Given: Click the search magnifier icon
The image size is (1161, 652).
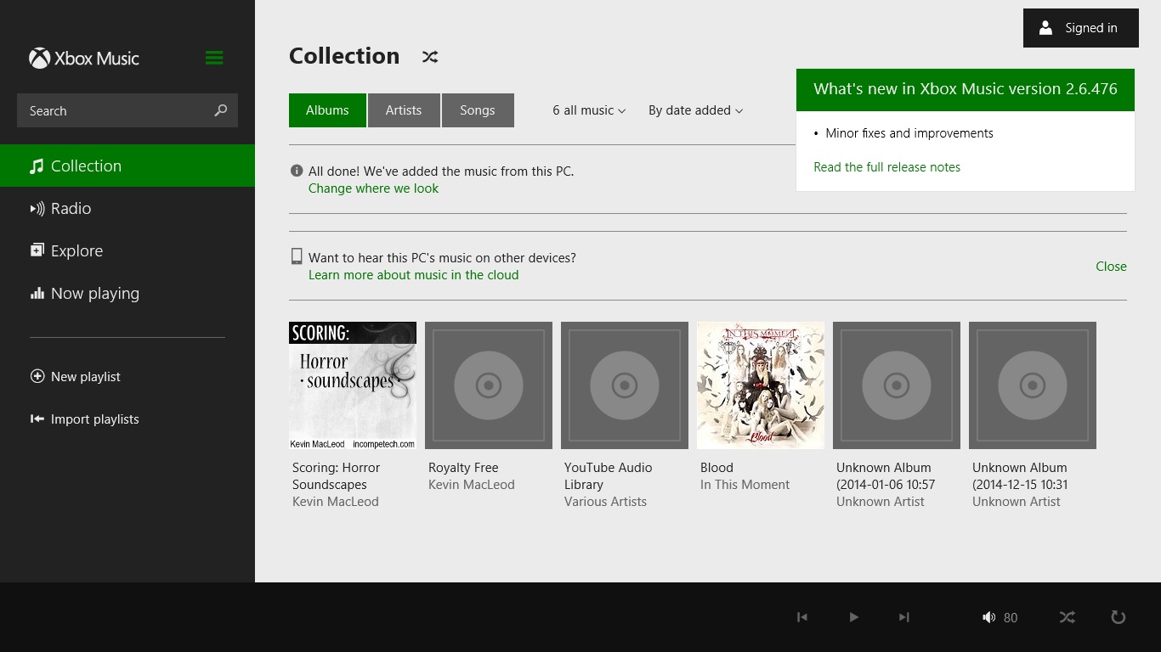Looking at the screenshot, I should coord(221,110).
